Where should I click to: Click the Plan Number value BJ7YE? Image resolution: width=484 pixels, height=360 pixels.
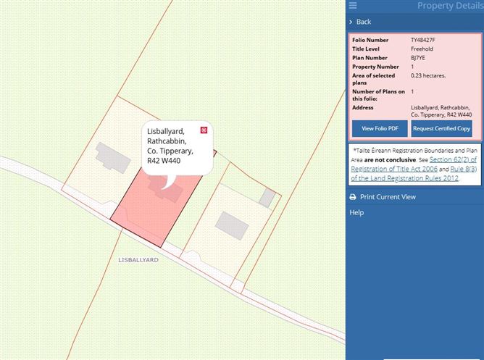pos(418,58)
